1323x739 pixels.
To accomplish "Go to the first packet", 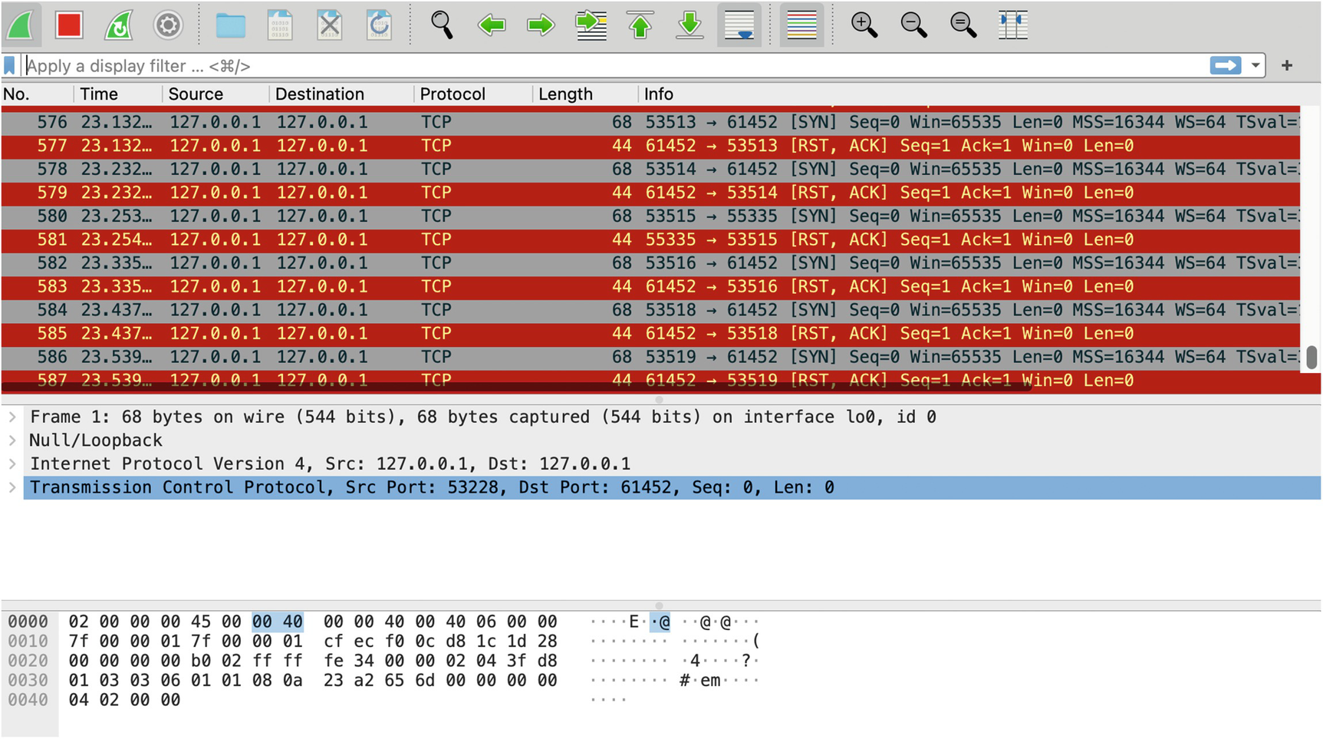I will coord(640,25).
